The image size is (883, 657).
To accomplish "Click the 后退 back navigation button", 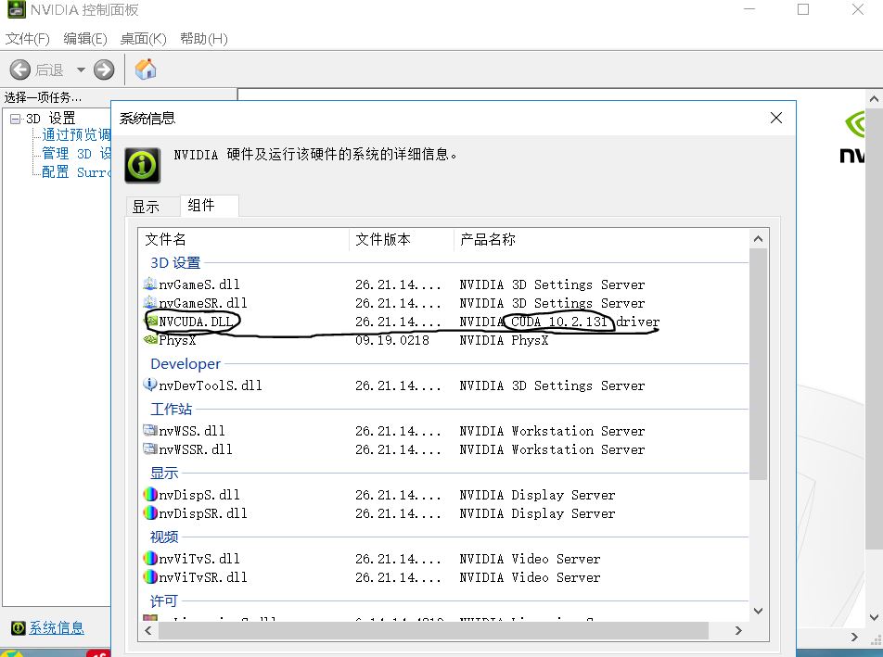I will click(x=20, y=69).
